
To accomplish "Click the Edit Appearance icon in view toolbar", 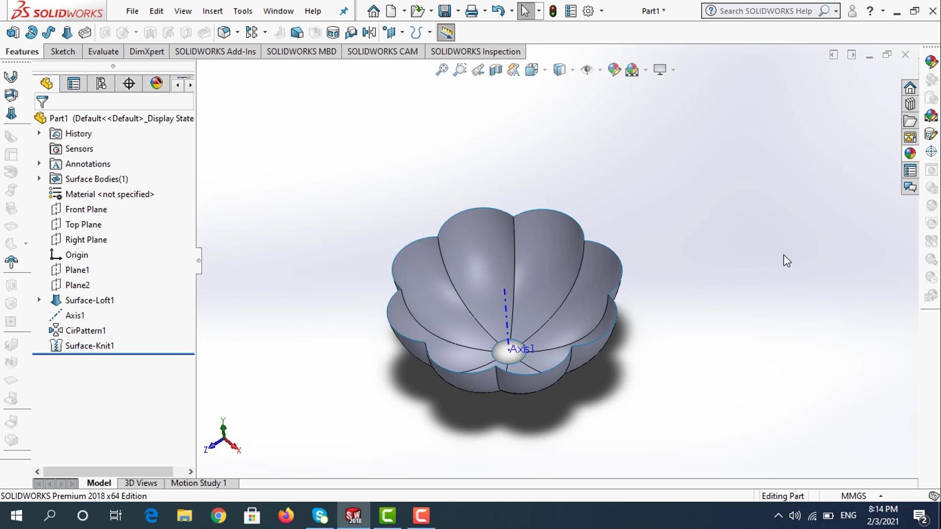I will pos(614,70).
